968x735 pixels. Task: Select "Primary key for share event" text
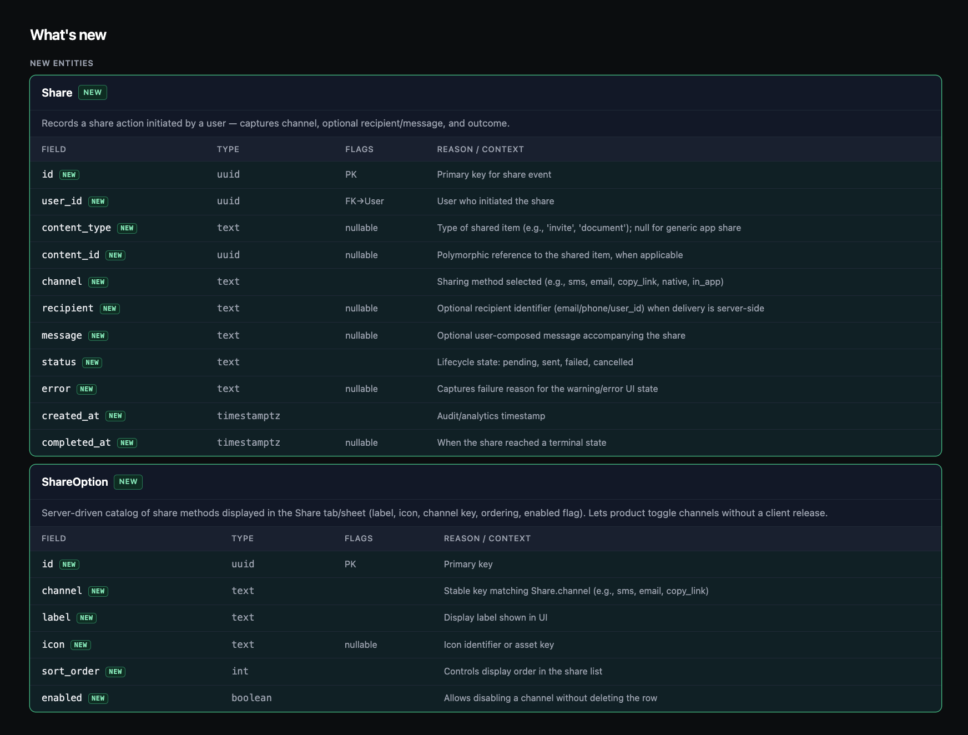(494, 174)
